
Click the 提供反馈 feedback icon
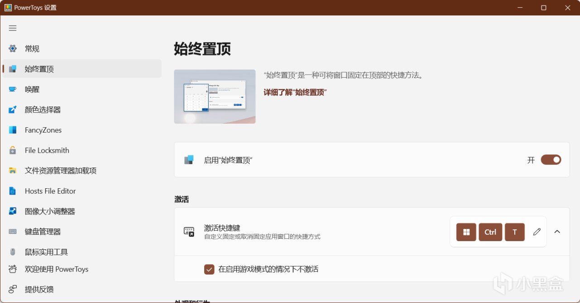[x=13, y=289]
